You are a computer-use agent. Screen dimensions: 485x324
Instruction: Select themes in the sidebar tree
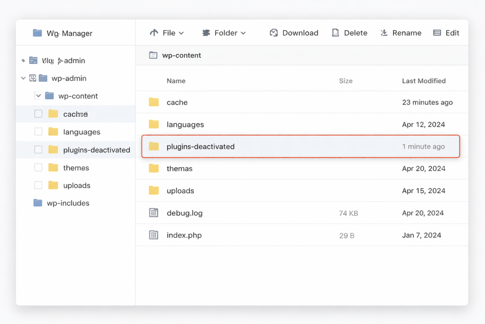coord(76,168)
